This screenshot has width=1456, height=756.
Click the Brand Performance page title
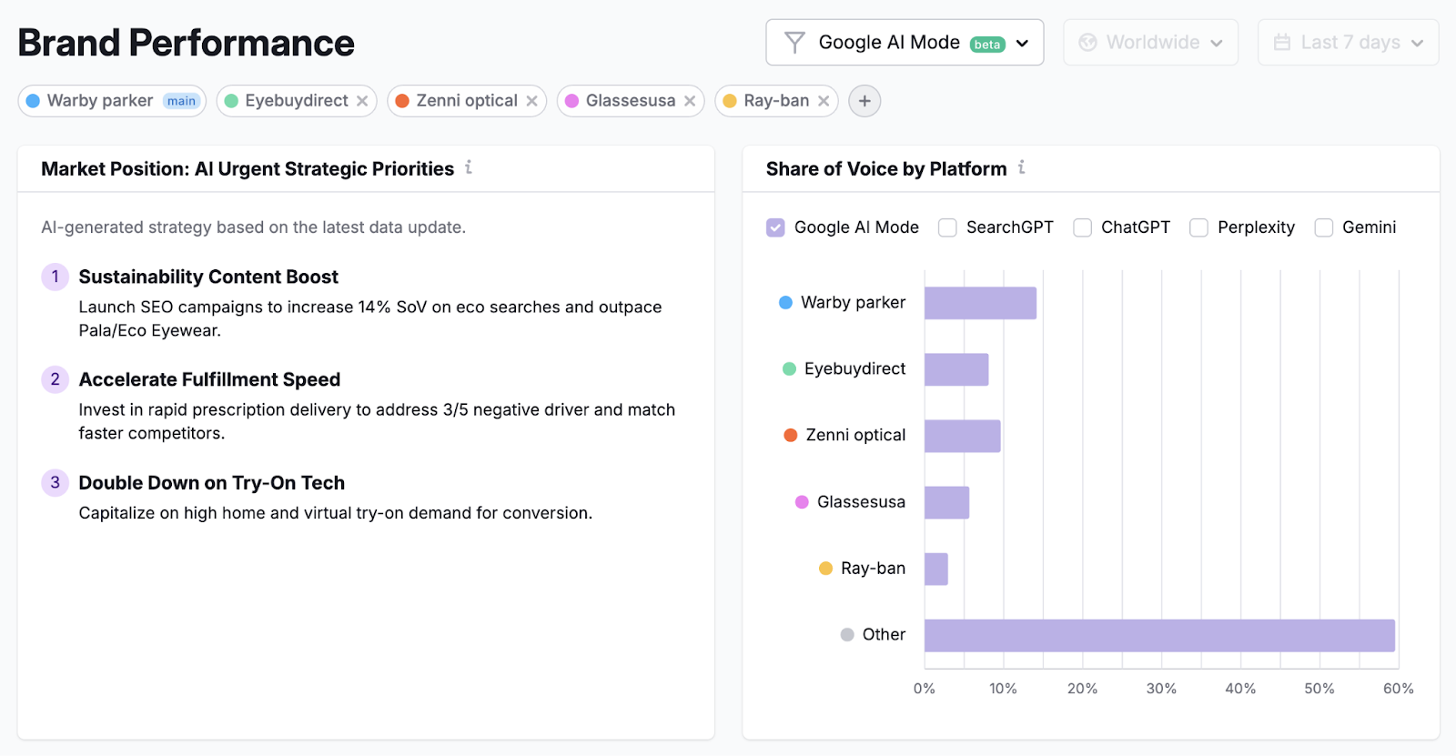[187, 43]
